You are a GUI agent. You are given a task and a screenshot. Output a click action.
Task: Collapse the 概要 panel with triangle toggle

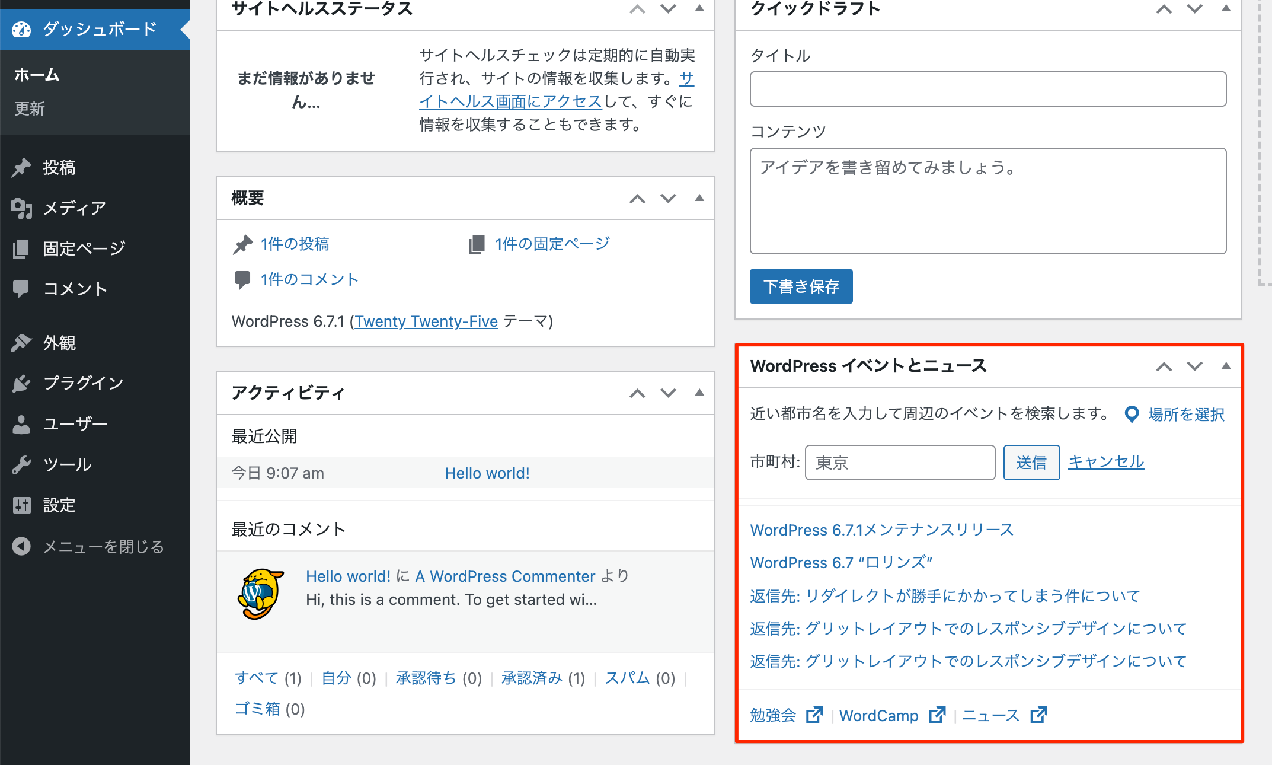click(x=699, y=198)
